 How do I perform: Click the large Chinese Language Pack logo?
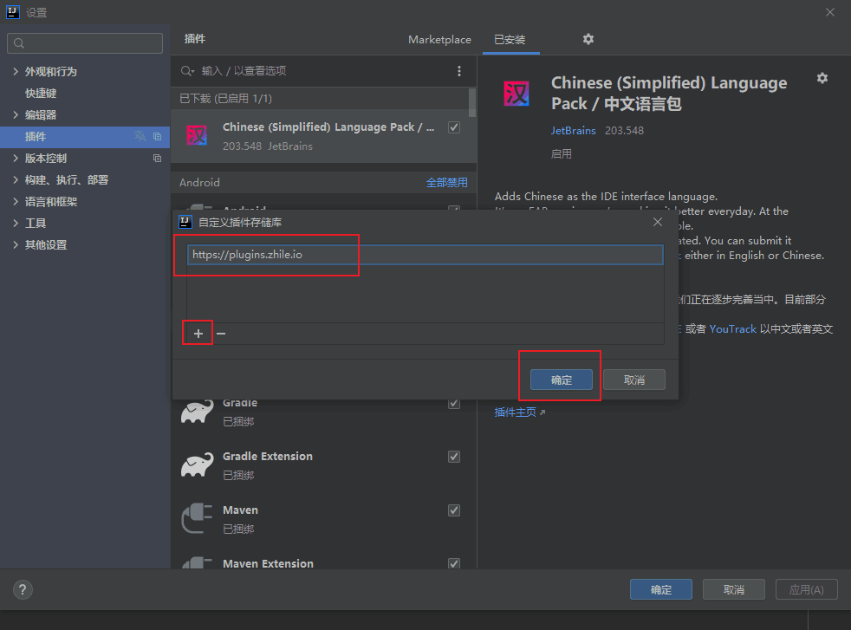click(516, 94)
